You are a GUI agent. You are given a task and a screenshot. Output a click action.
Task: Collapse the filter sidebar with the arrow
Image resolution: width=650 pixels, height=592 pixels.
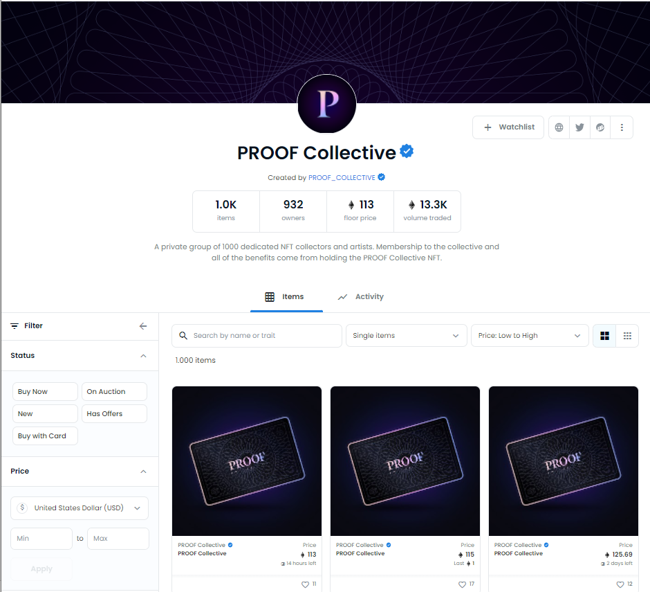click(x=143, y=326)
